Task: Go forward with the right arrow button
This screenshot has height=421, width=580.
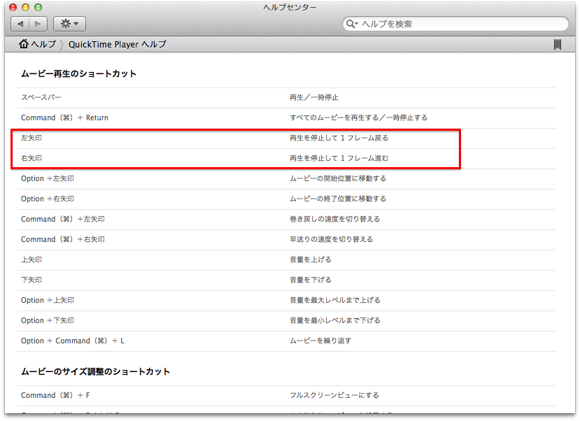Action: coord(38,24)
